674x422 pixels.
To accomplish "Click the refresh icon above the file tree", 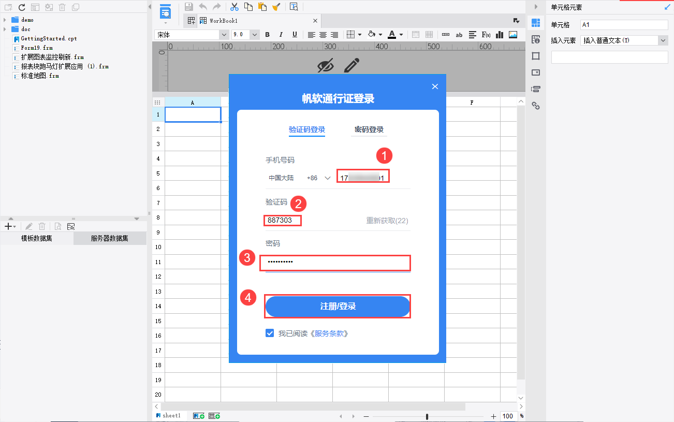I will (22, 7).
